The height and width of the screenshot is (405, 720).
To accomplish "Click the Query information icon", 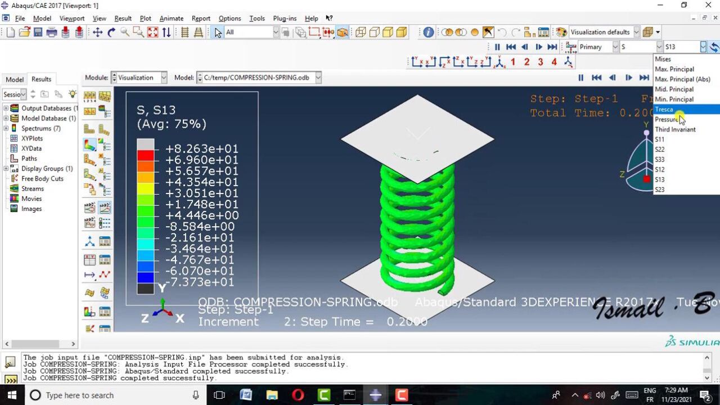I will point(429,33).
